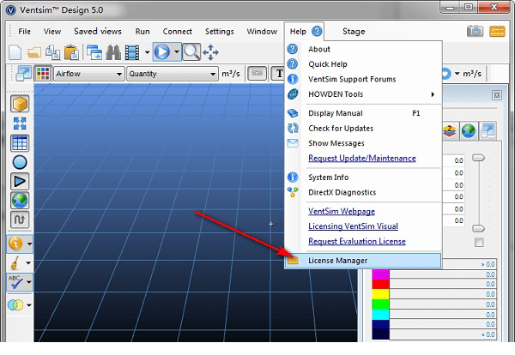515x355 pixels.
Task: Open the Airflow data type dropdown
Action: tap(89, 74)
